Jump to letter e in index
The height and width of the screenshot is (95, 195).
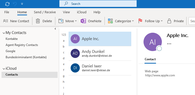pos(64,64)
